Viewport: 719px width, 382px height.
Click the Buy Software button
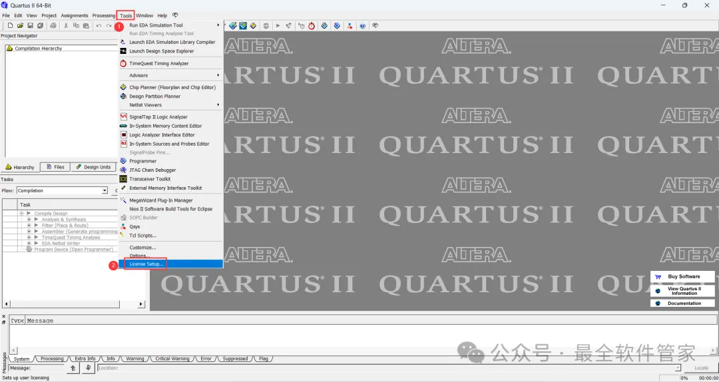click(x=682, y=277)
